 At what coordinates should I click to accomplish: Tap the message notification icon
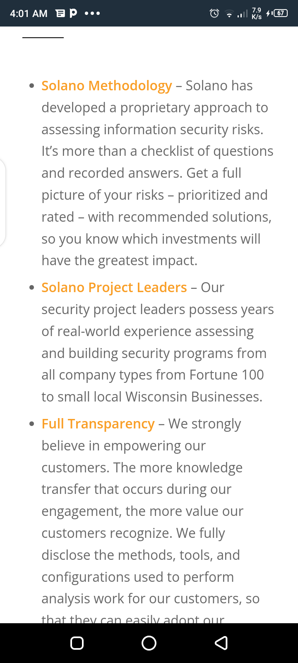60,14
